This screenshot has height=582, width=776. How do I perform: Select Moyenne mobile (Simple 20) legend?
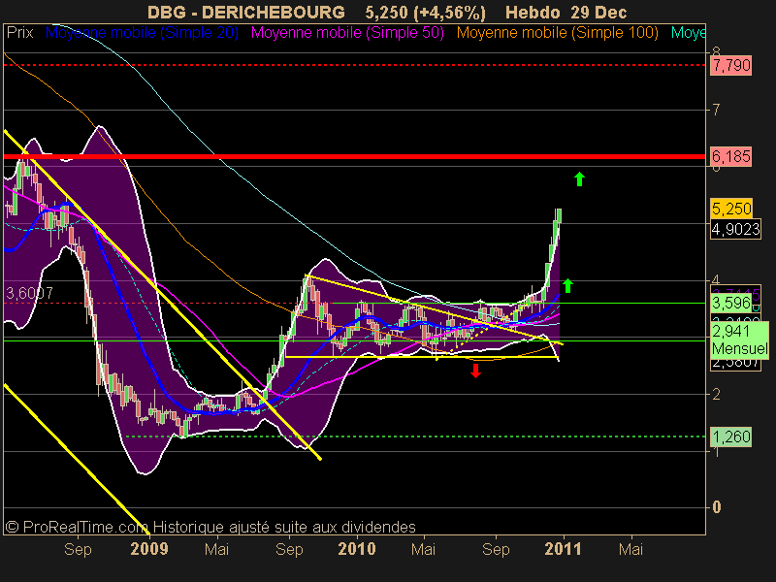pos(142,33)
